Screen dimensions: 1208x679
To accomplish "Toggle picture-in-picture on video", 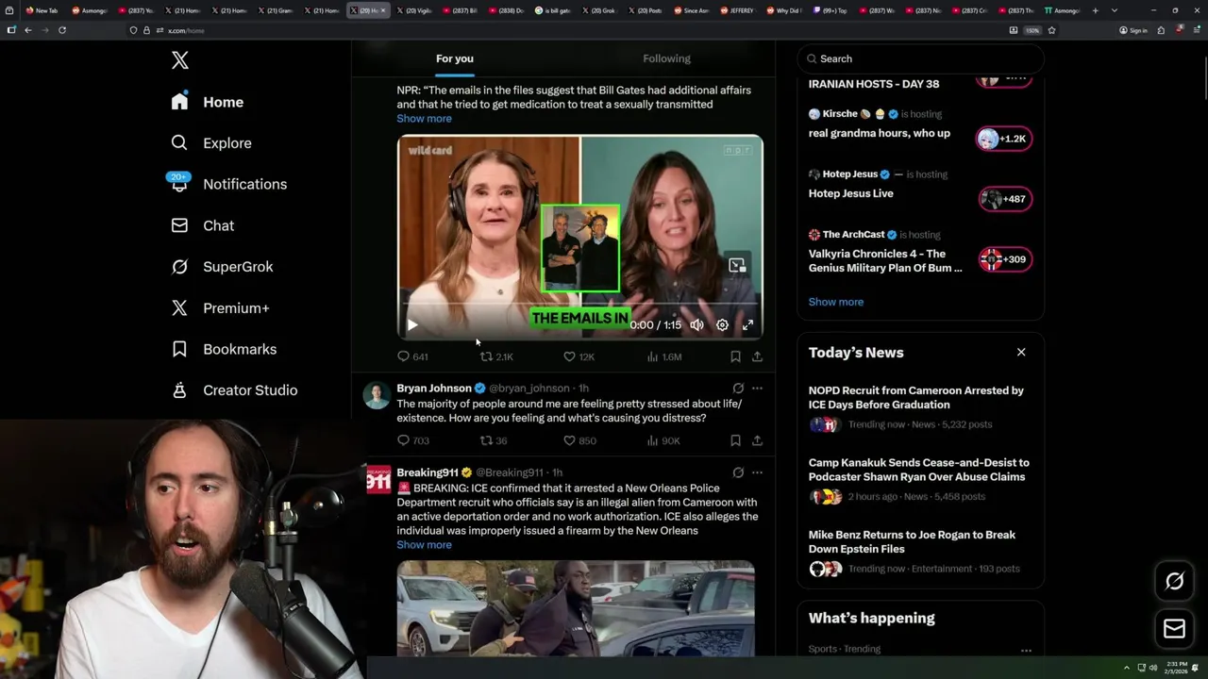I will point(737,265).
